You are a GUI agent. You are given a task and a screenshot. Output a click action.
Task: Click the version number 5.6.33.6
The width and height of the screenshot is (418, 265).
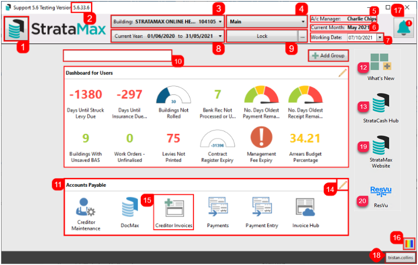click(x=81, y=7)
